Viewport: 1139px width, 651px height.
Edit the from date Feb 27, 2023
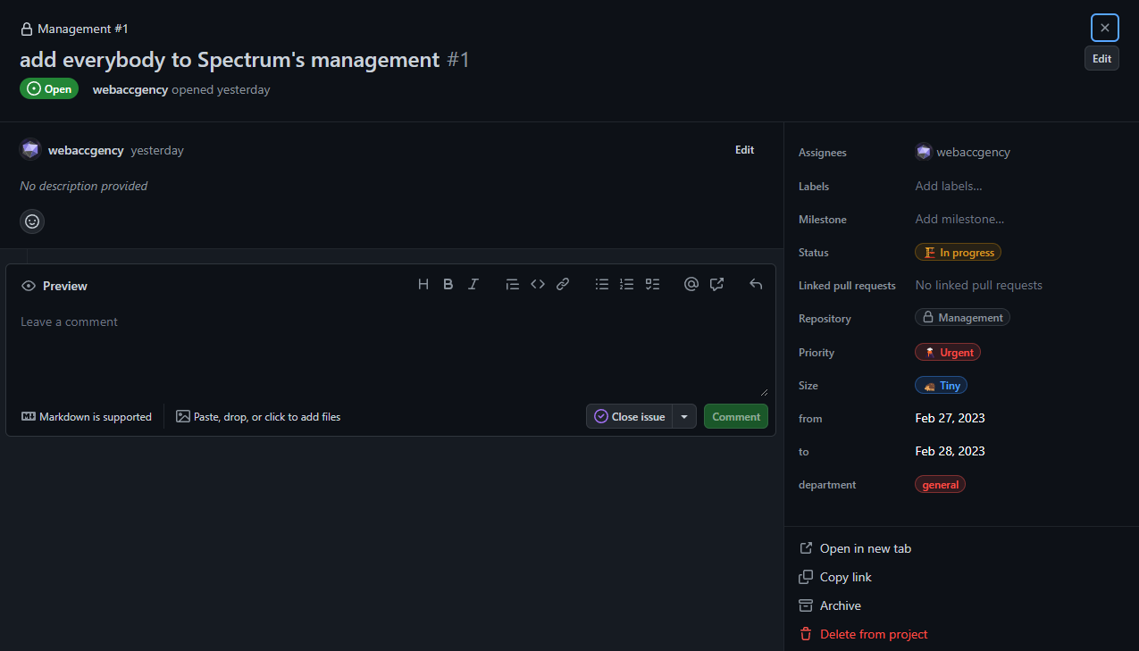pyautogui.click(x=951, y=418)
